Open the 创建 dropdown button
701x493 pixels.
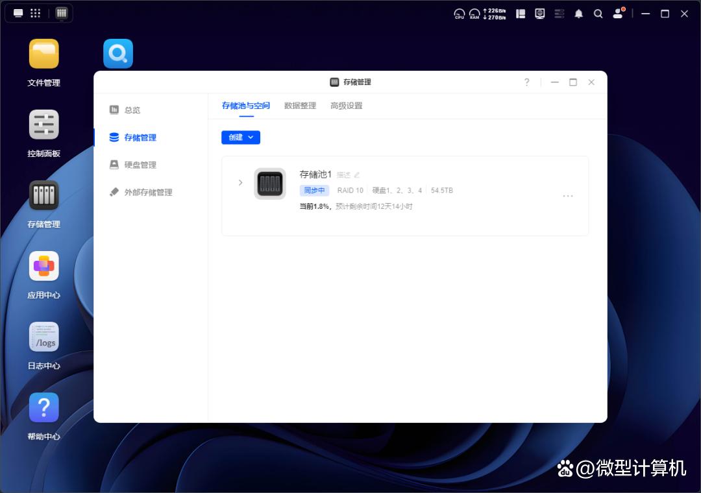tap(241, 138)
